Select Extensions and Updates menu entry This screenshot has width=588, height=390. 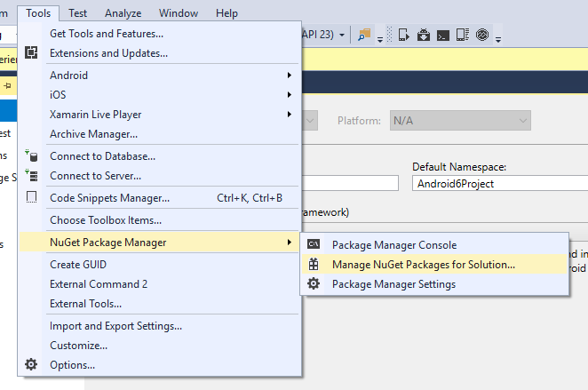[x=159, y=53]
